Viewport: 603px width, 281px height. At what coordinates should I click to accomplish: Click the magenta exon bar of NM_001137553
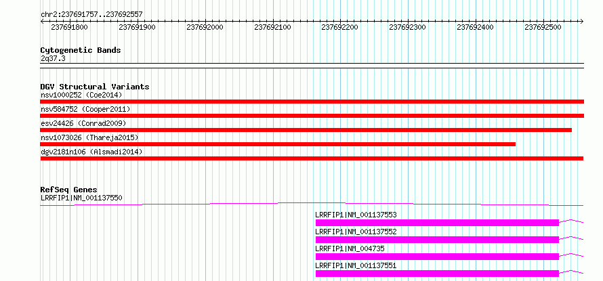437,223
